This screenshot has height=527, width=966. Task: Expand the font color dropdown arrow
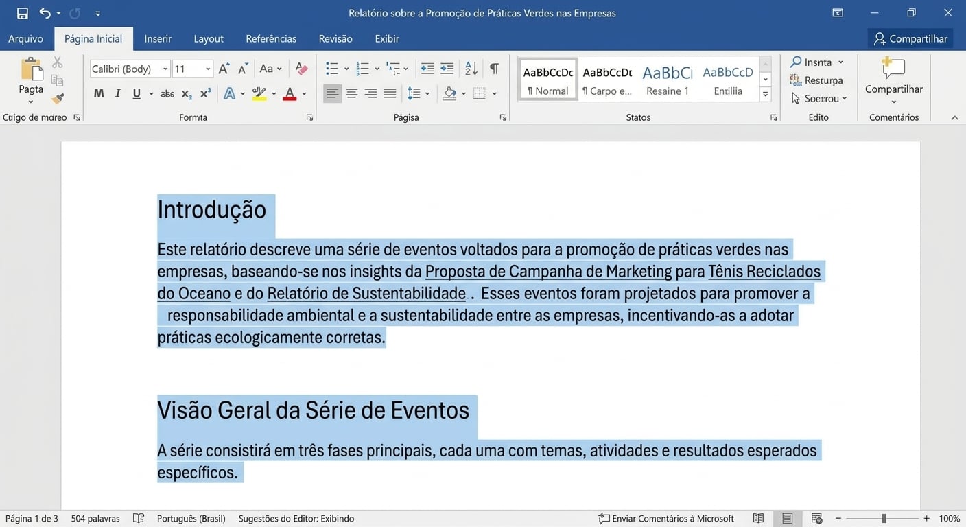[x=304, y=94]
